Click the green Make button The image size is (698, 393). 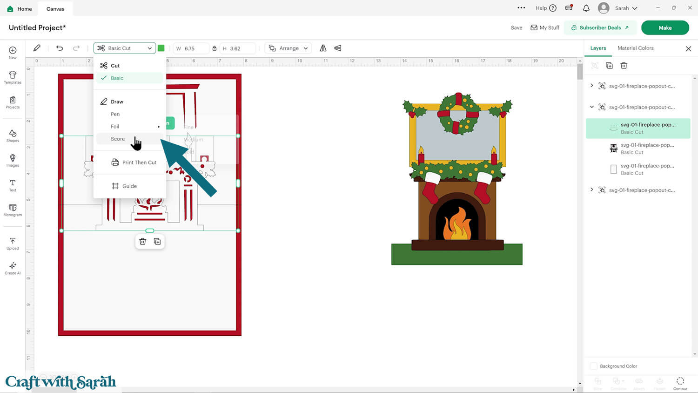coord(664,28)
